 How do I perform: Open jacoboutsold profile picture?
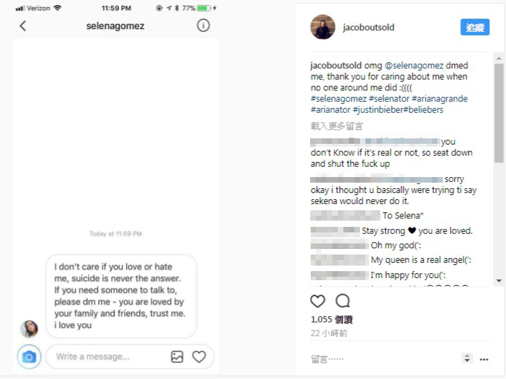323,27
